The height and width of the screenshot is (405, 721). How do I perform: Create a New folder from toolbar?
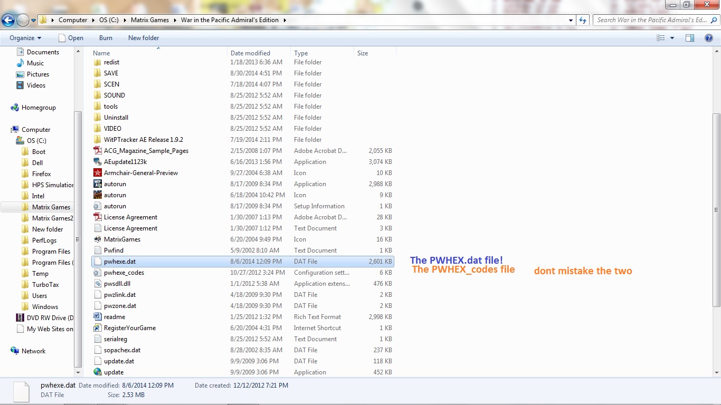pyautogui.click(x=144, y=38)
